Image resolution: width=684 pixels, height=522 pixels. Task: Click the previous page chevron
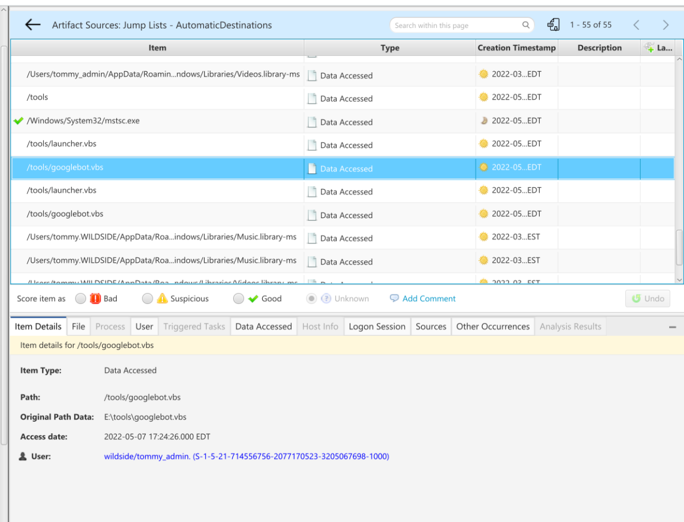click(637, 24)
